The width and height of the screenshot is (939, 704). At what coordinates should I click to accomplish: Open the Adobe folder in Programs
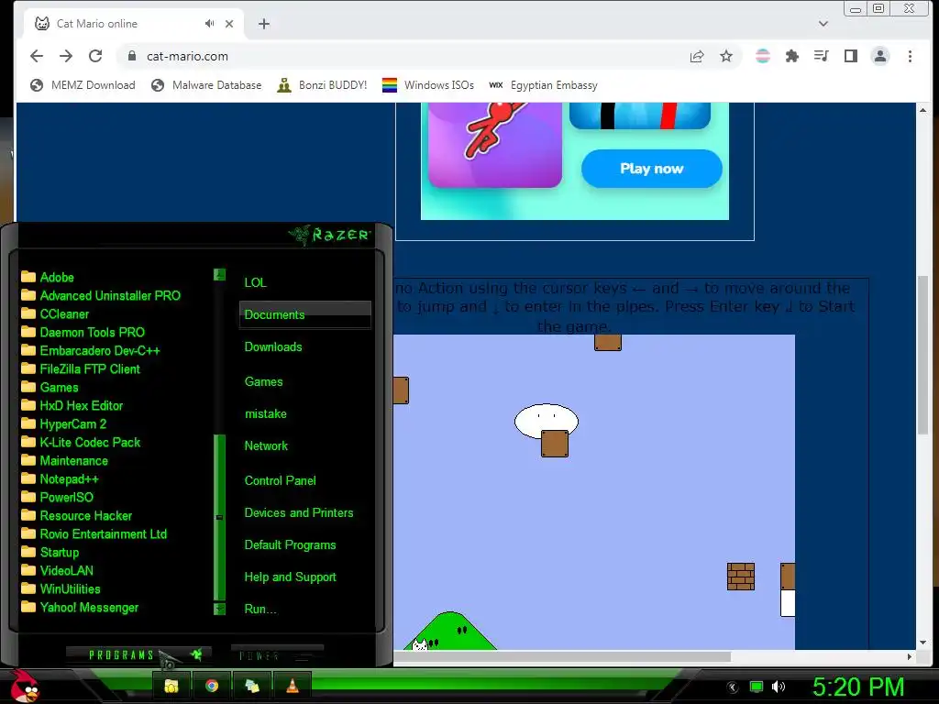[x=48, y=277]
